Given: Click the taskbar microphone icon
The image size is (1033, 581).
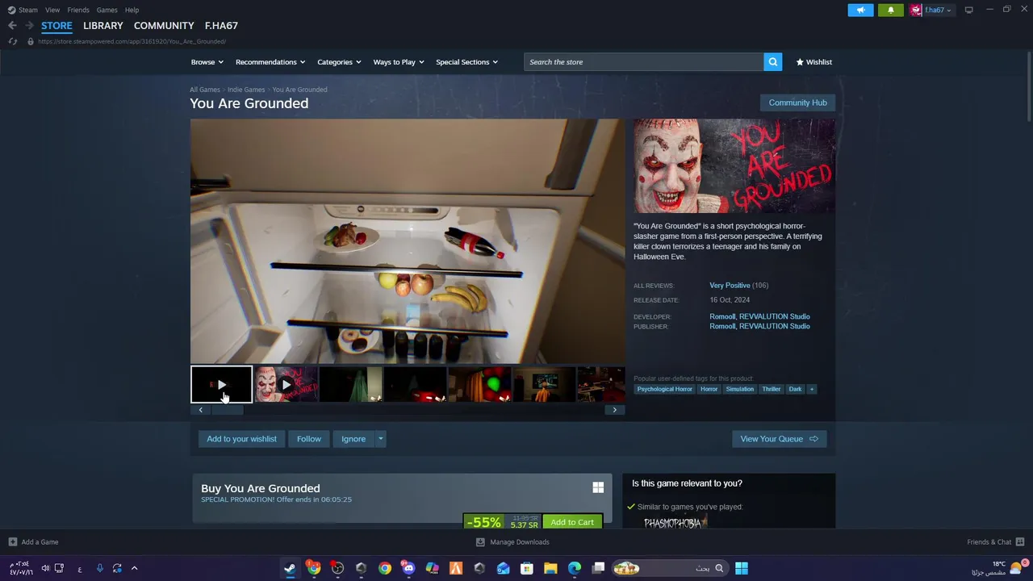Looking at the screenshot, I should click(100, 568).
